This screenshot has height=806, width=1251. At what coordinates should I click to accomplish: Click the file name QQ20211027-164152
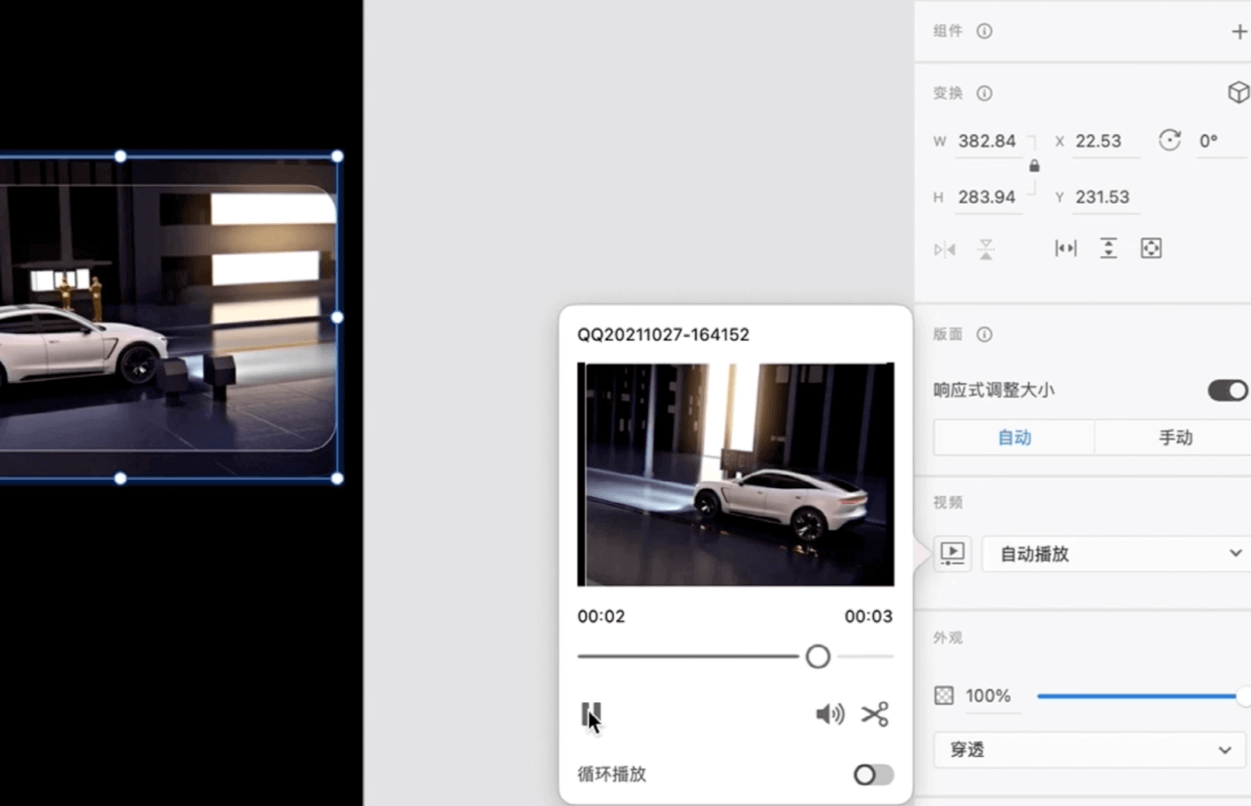point(663,335)
